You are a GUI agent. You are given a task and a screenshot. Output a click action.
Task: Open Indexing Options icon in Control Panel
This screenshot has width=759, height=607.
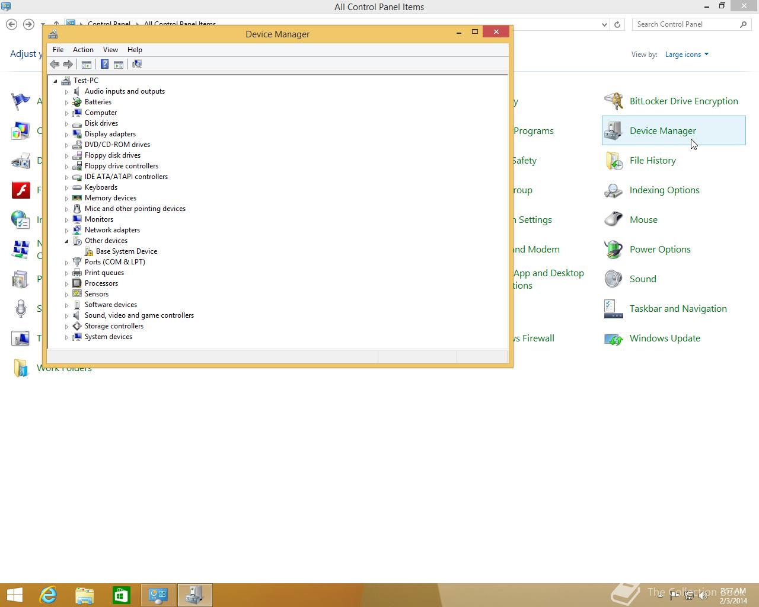pos(614,190)
